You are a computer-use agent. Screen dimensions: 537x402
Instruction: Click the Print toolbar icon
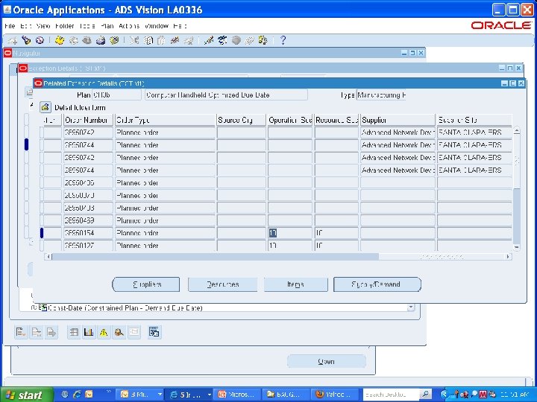101,40
